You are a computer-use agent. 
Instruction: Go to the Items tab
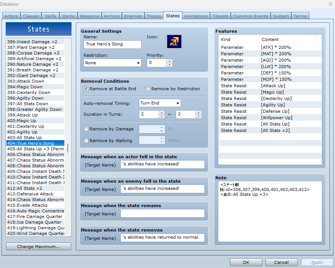click(69, 16)
